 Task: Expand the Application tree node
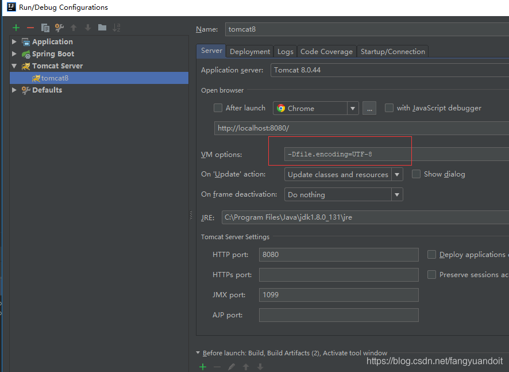point(14,41)
